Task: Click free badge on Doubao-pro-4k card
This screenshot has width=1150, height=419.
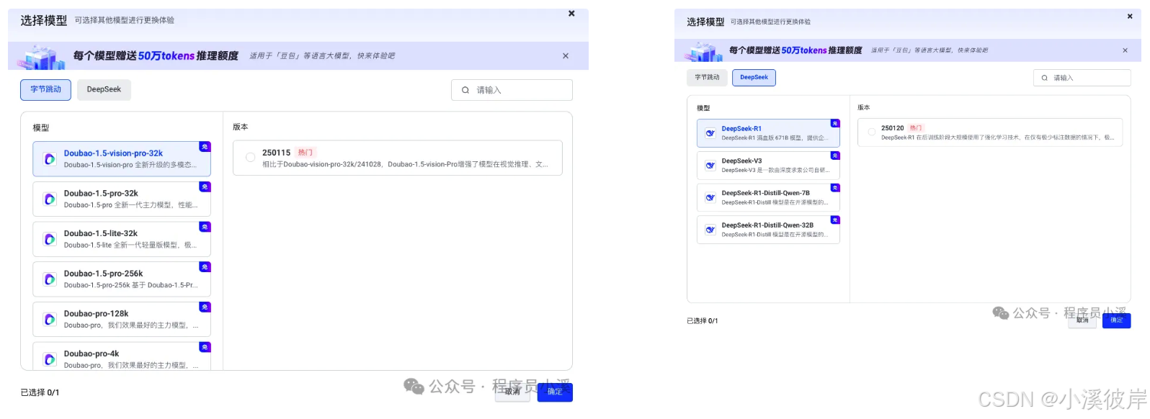Action: pos(205,348)
